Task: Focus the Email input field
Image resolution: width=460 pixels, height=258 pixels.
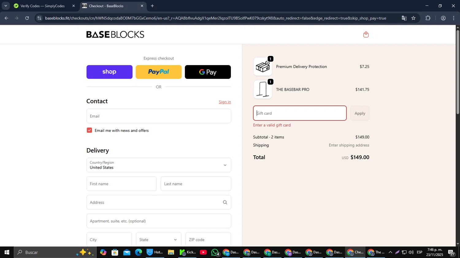Action: [x=159, y=116]
